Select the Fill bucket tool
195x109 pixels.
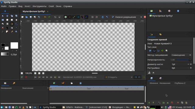point(12,28)
